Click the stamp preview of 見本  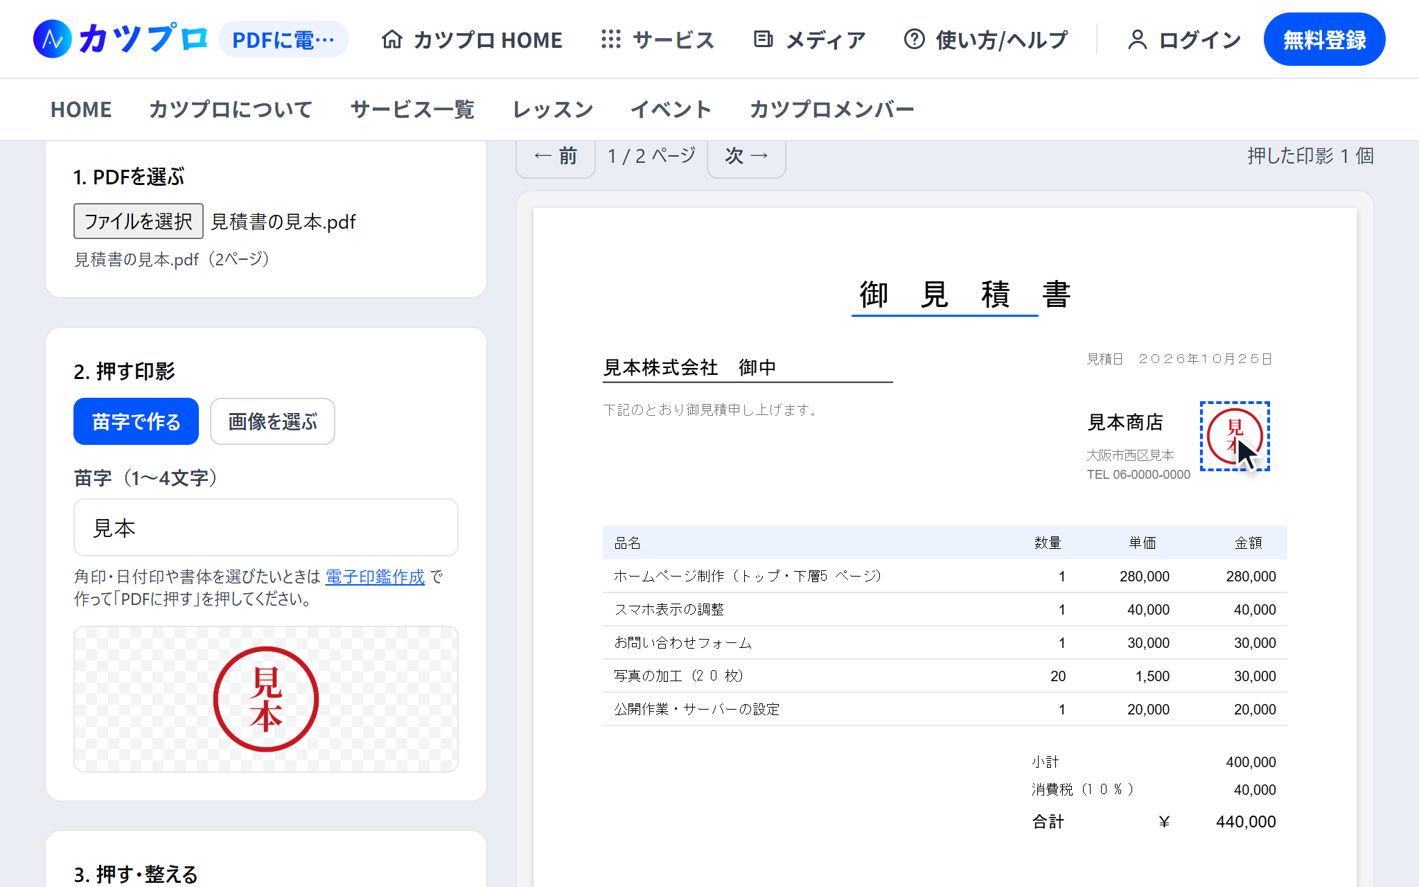point(266,699)
